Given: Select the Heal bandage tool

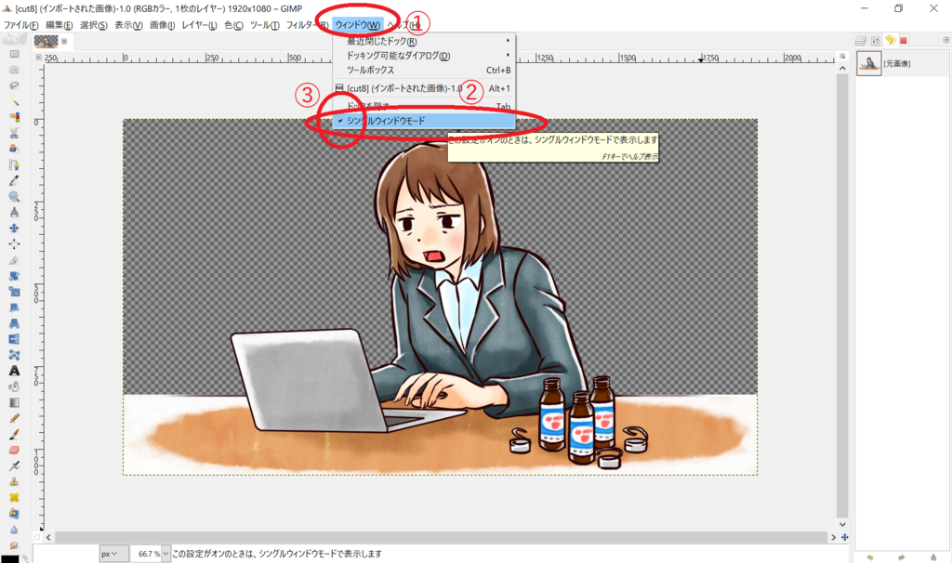Looking at the screenshot, I should click(14, 497).
